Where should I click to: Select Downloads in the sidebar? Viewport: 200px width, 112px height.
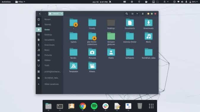49,45
